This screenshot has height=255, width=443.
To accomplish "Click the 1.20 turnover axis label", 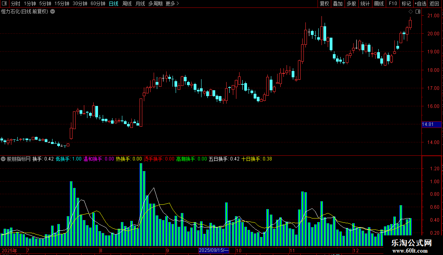I will [434, 168].
